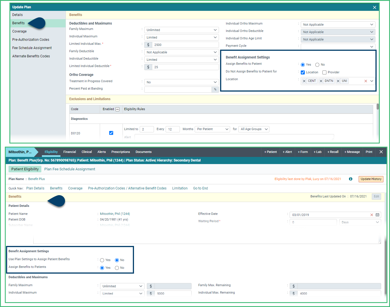Click the + Lab button

pos(318,152)
